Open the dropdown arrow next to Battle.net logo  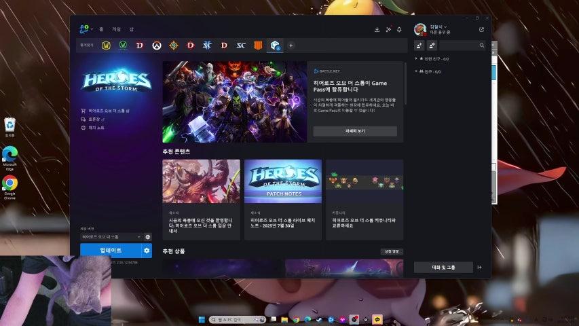[92, 29]
